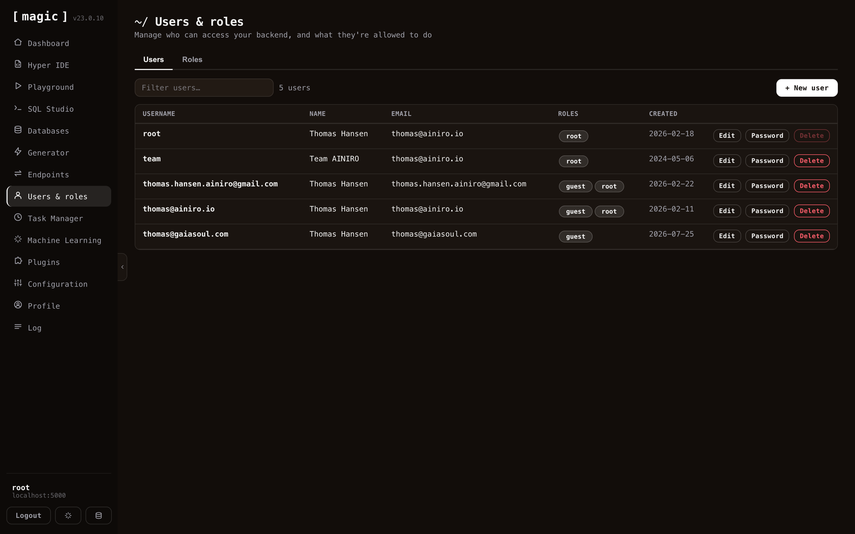855x534 pixels.
Task: Change password for the team user
Action: [x=767, y=161]
